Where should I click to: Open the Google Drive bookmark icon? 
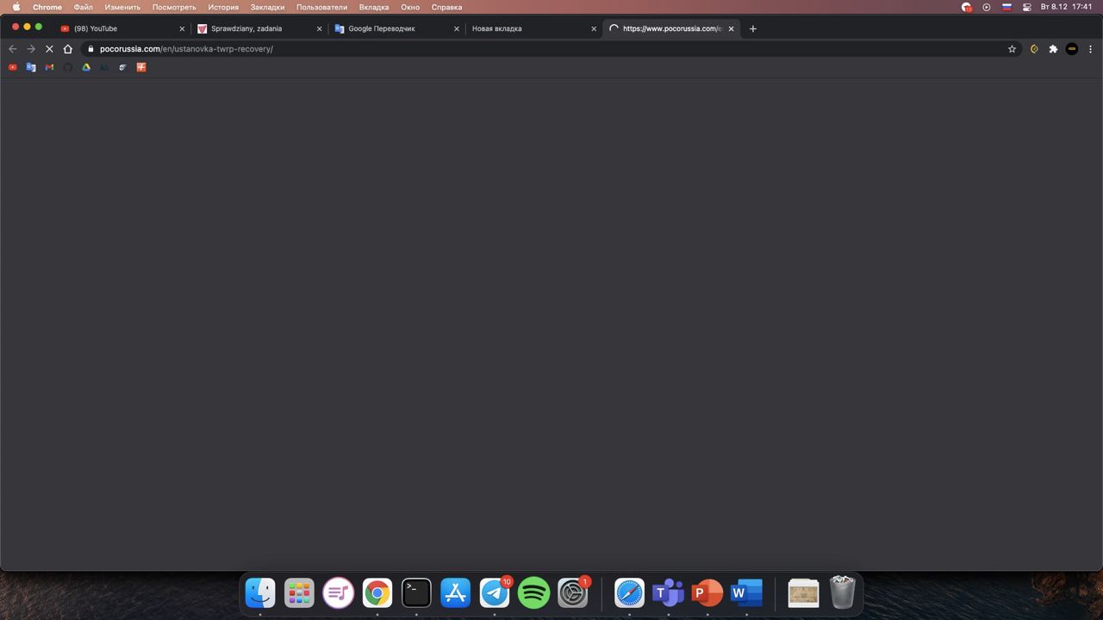click(x=86, y=67)
